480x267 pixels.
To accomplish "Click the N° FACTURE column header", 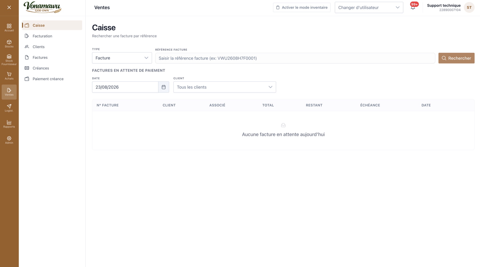I will pyautogui.click(x=107, y=105).
